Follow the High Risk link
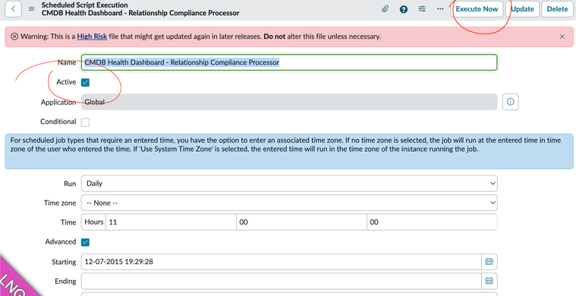 coord(92,36)
